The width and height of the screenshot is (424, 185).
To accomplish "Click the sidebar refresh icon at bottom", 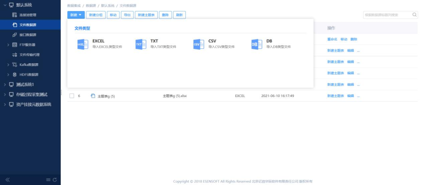I will (55, 180).
